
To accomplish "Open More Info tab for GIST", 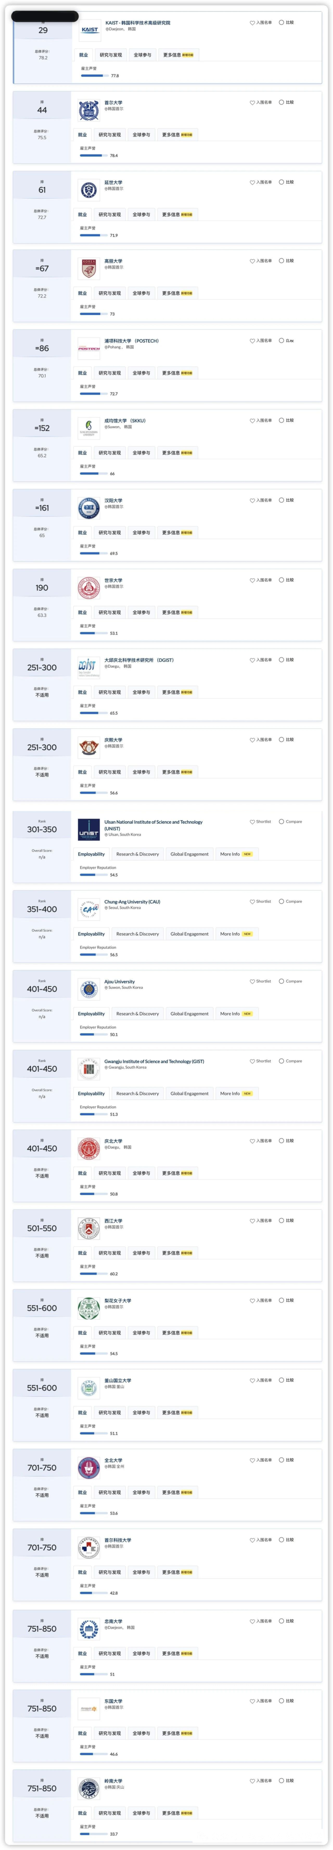I will point(236,1093).
